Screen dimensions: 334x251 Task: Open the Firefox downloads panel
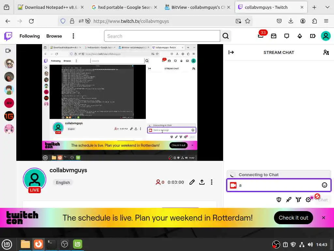click(x=291, y=21)
